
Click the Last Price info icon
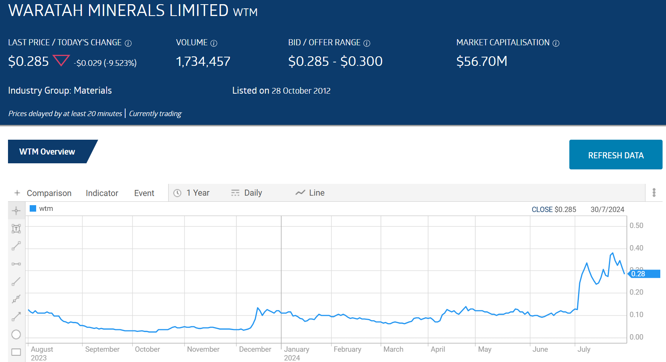(128, 43)
